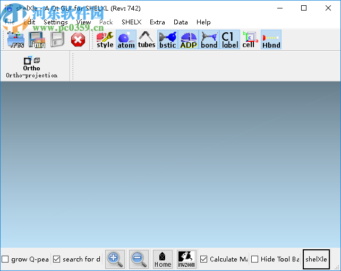Click the 3D molecule viewport area
This screenshot has width=341, height=271.
click(170, 165)
